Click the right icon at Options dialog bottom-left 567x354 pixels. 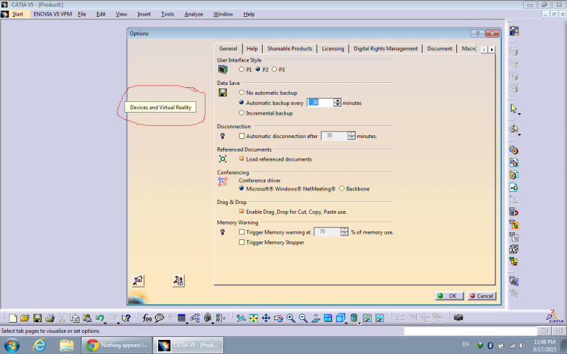[179, 280]
